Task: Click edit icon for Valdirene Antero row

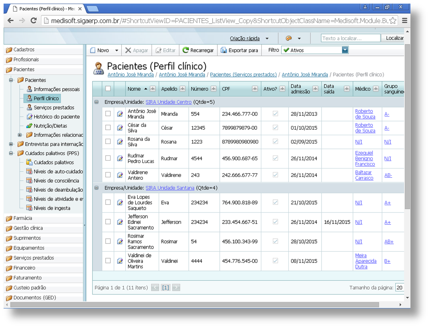Action: pyautogui.click(x=120, y=175)
